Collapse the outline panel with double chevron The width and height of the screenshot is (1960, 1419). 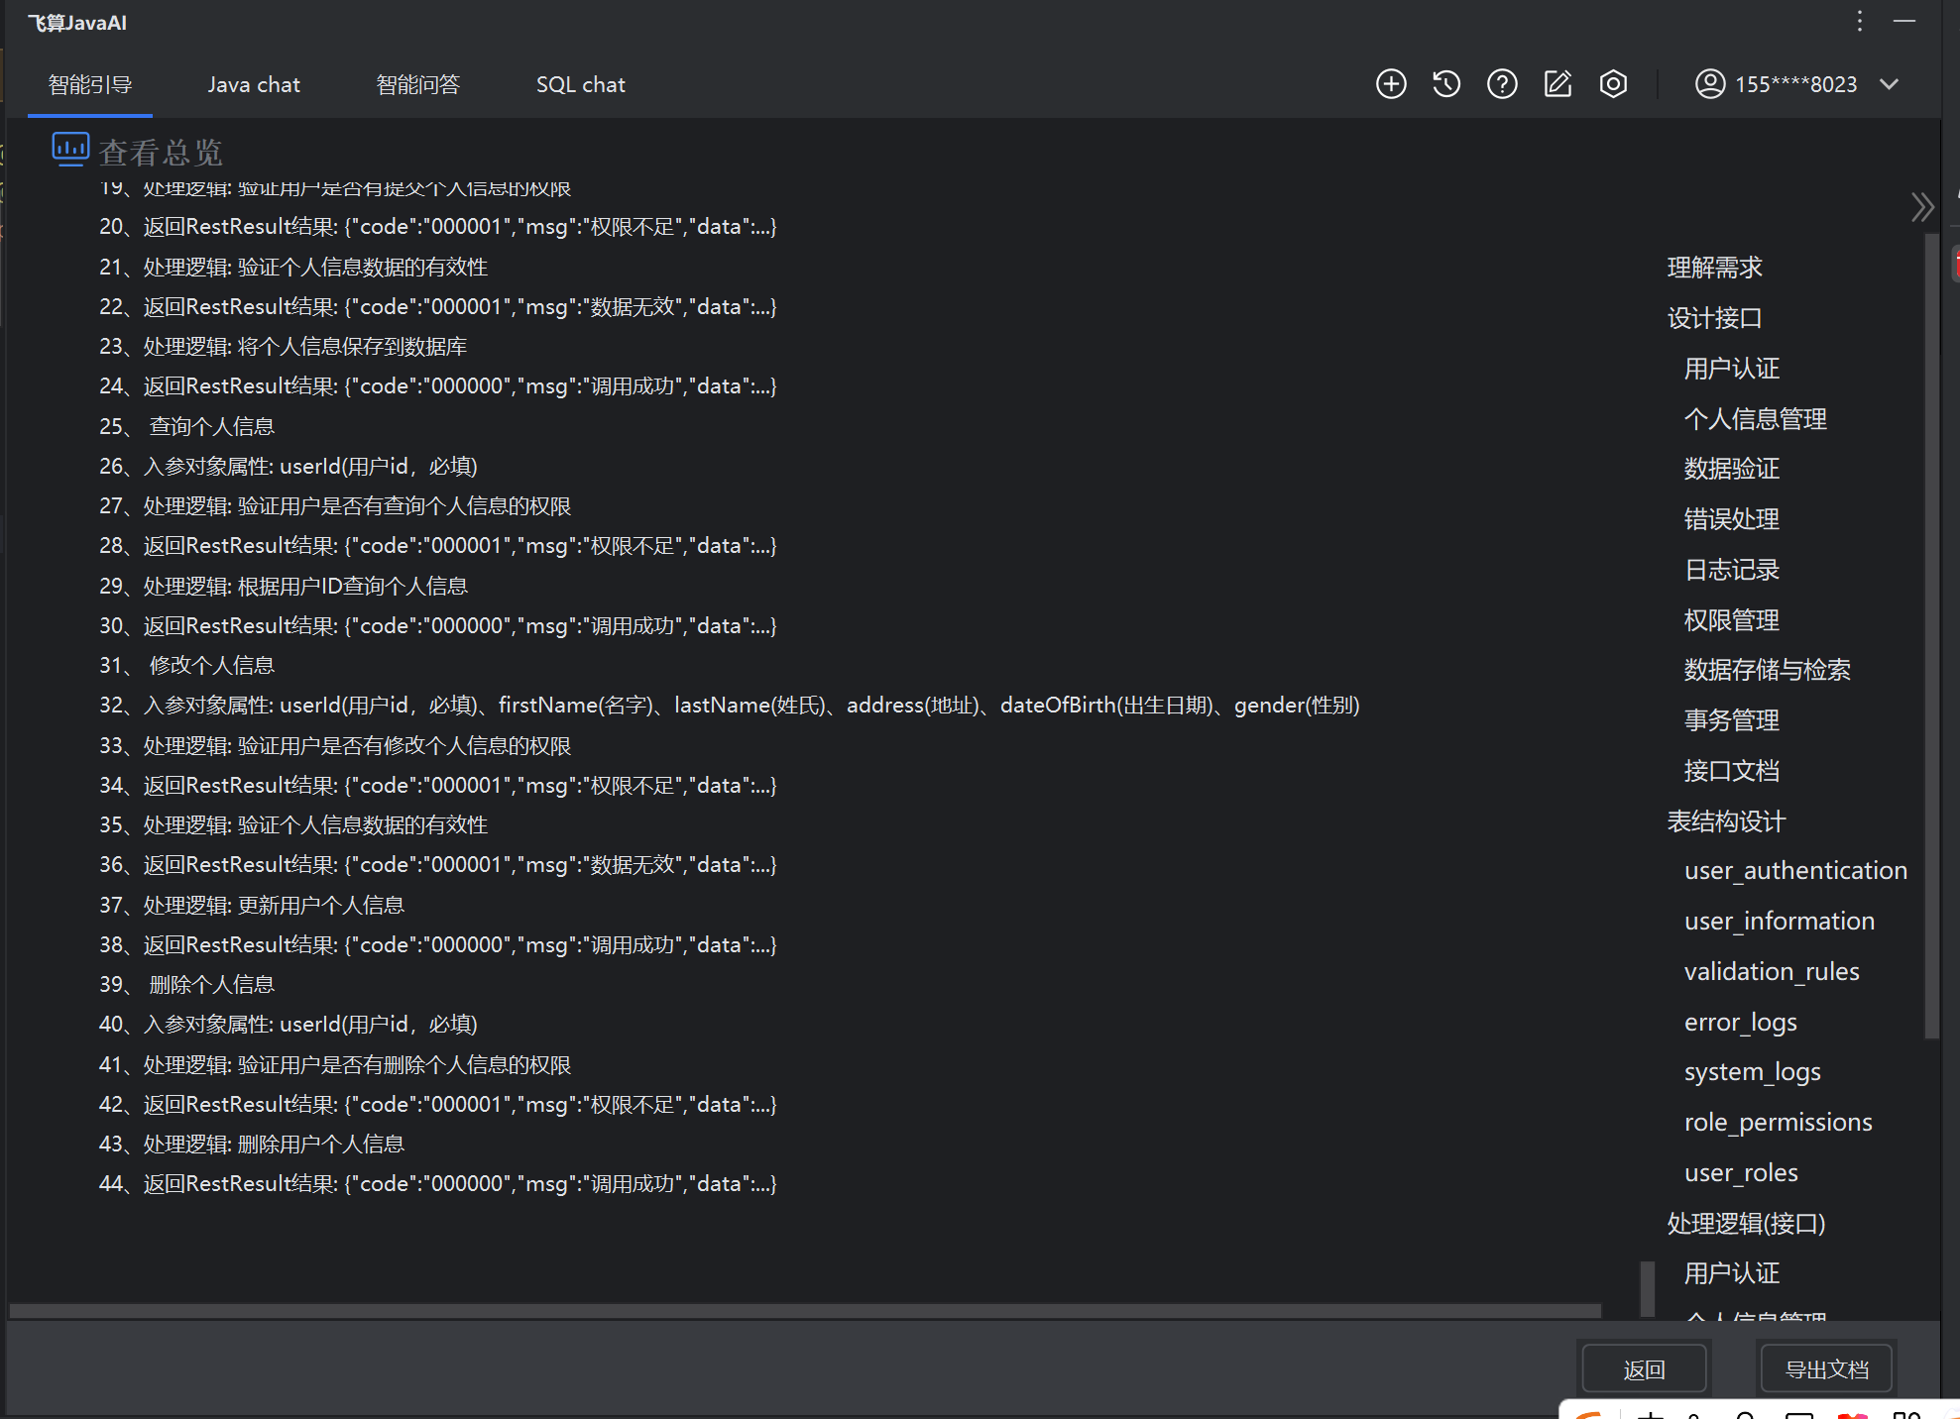click(x=1921, y=207)
